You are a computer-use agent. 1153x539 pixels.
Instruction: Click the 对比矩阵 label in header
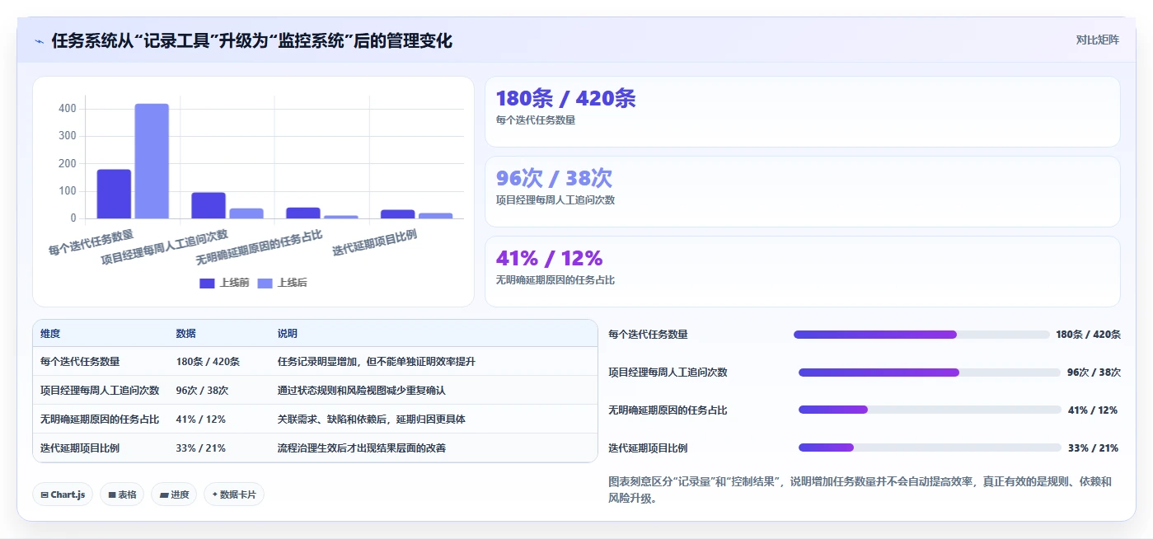point(1097,40)
